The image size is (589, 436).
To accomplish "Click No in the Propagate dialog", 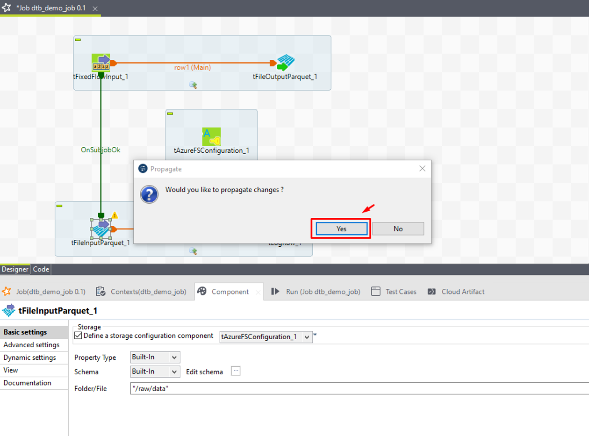I will (x=398, y=229).
